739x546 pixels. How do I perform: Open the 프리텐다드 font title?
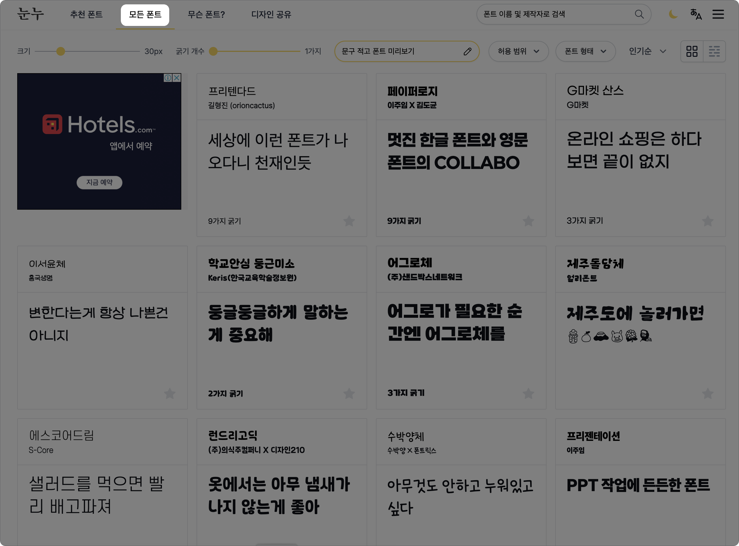tap(232, 91)
